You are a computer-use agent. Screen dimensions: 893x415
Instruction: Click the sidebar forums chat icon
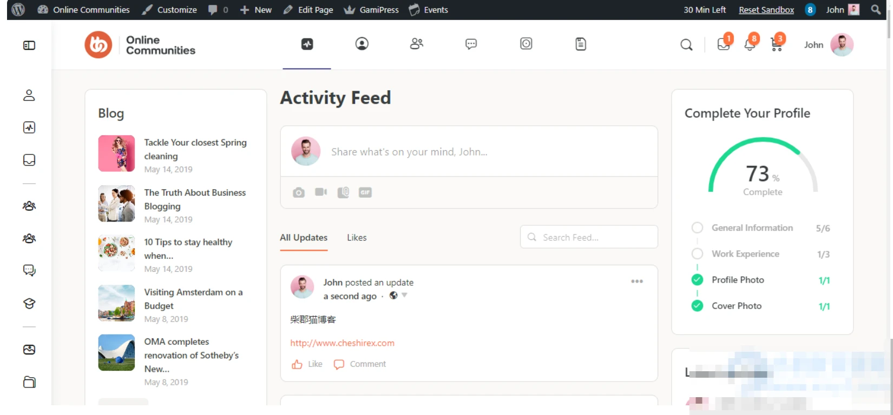coord(29,270)
